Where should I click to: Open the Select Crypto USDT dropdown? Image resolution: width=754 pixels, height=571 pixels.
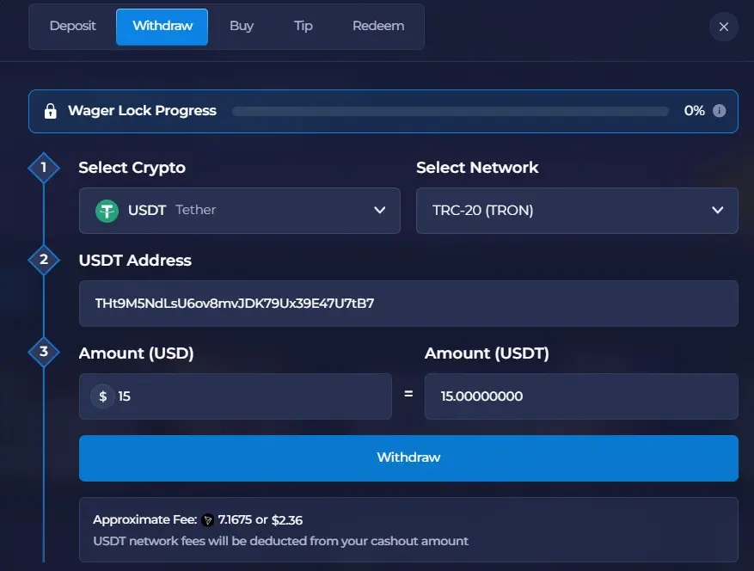click(240, 210)
